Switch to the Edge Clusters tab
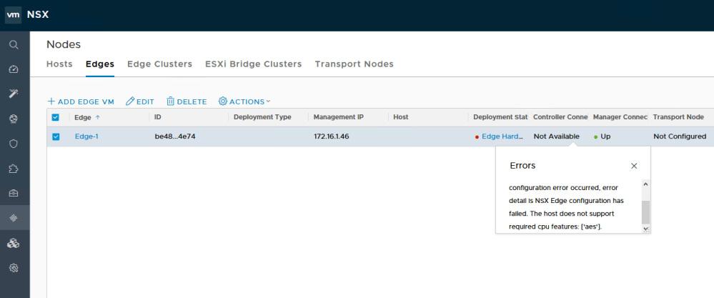This screenshot has height=298, width=714. tap(159, 64)
